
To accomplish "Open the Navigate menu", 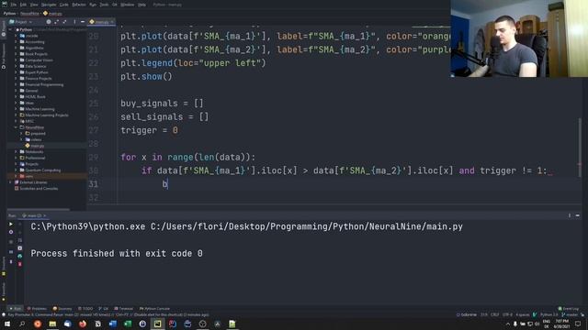I will pyautogui.click(x=49, y=5).
